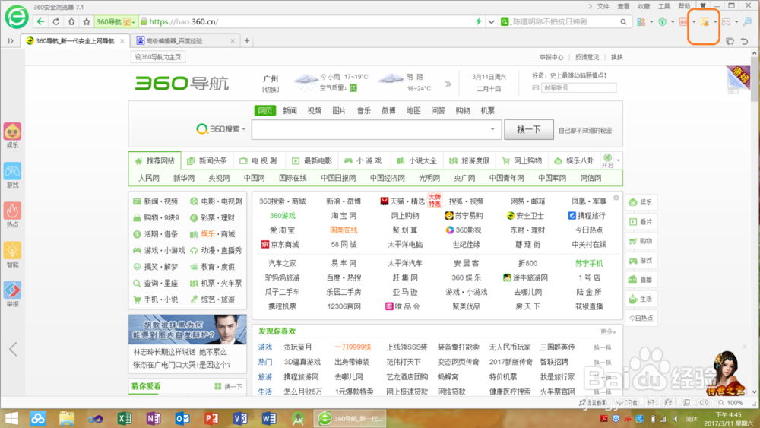Open the 360导航 site badge dropdown
The height and width of the screenshot is (428, 760).
click(x=115, y=22)
